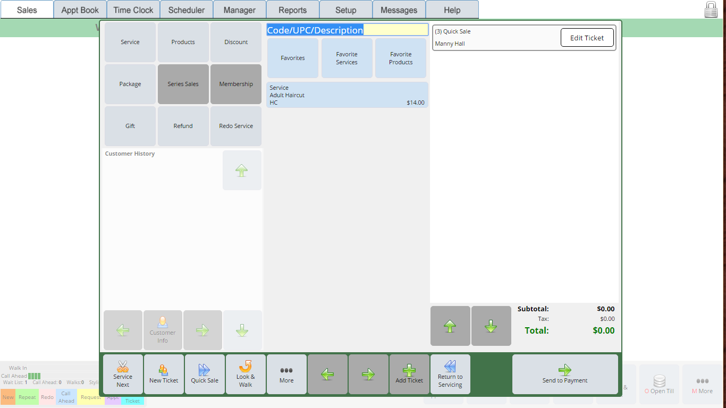Go to next customer history page arrow
726x408 pixels.
tap(202, 330)
